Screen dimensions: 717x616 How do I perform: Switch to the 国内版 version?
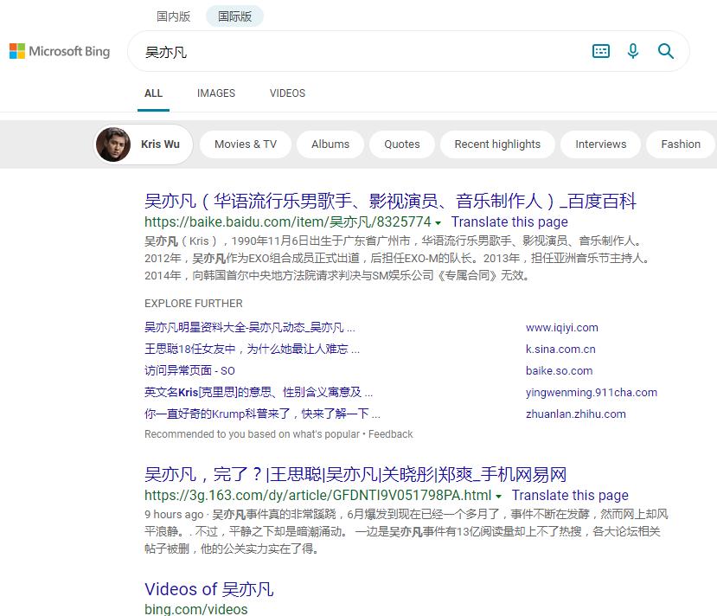click(x=173, y=16)
